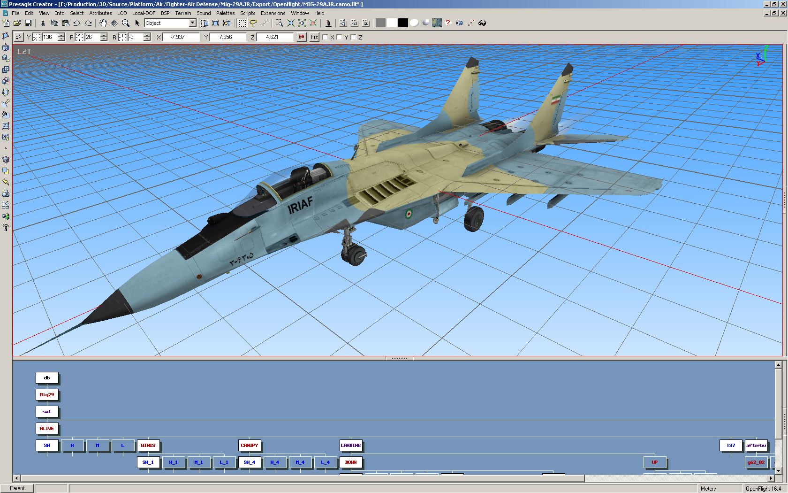Select the Mig29 node in hierarchy
This screenshot has height=493, width=788.
[47, 395]
